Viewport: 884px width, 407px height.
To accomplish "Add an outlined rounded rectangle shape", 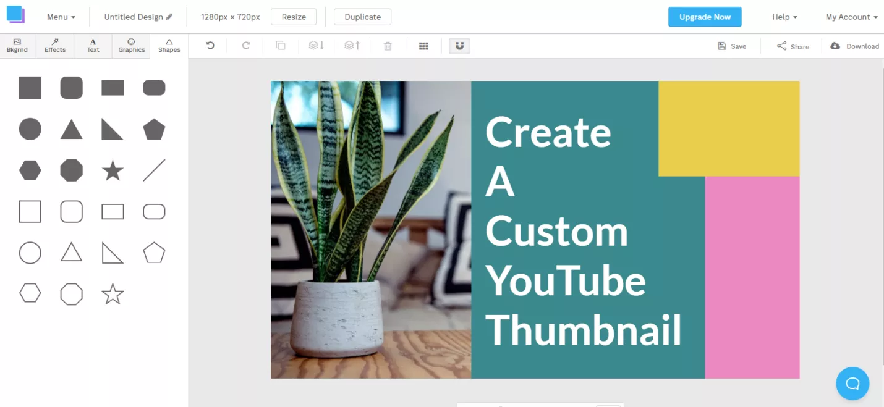I will [154, 211].
